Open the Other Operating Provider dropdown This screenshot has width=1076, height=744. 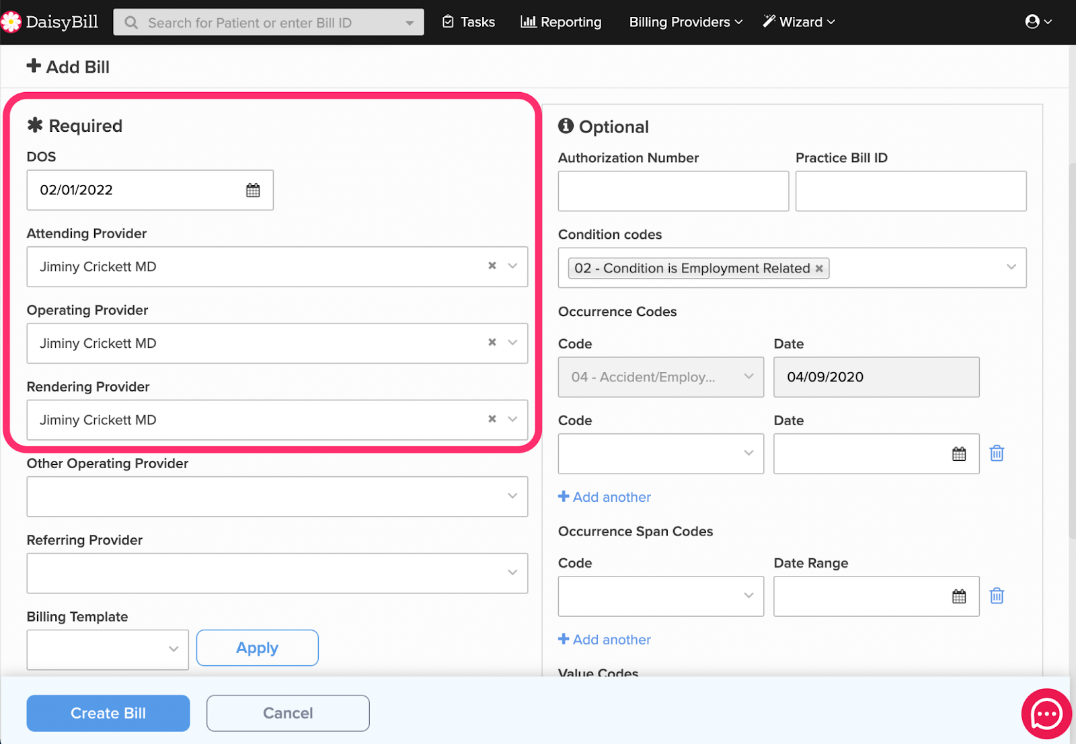[277, 496]
